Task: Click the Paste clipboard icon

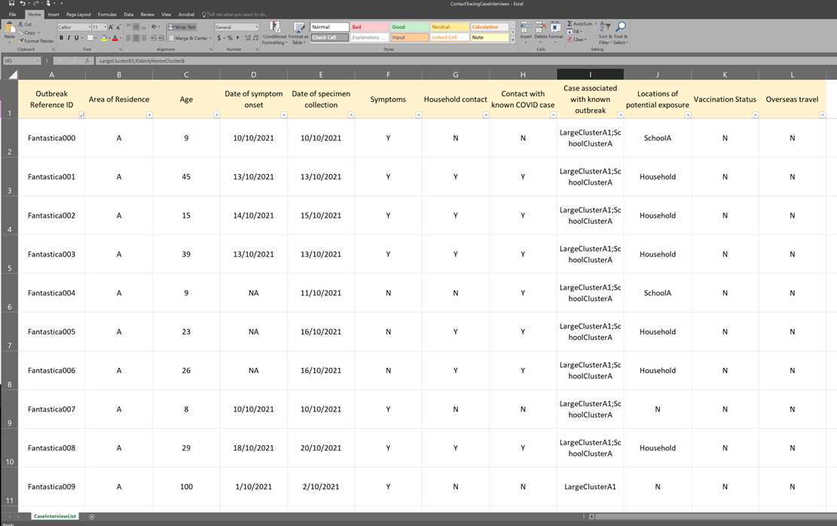Action: (x=9, y=29)
